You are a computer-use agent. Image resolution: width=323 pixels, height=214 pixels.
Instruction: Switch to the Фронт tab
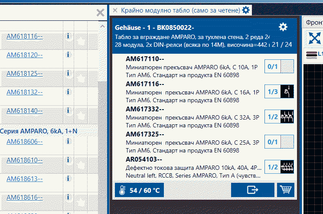314,22
